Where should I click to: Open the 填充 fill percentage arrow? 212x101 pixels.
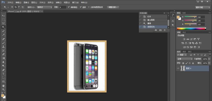pos(209,63)
